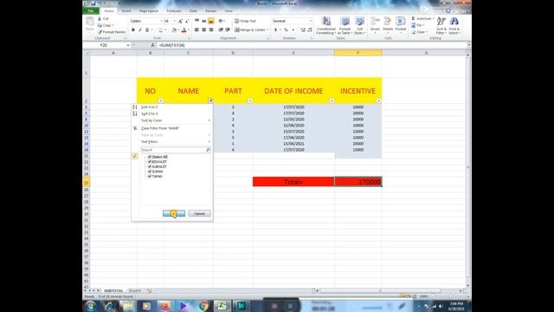The height and width of the screenshot is (312, 554).
Task: Uncheck the BISWAJIT filter checkbox
Action: pos(150,162)
